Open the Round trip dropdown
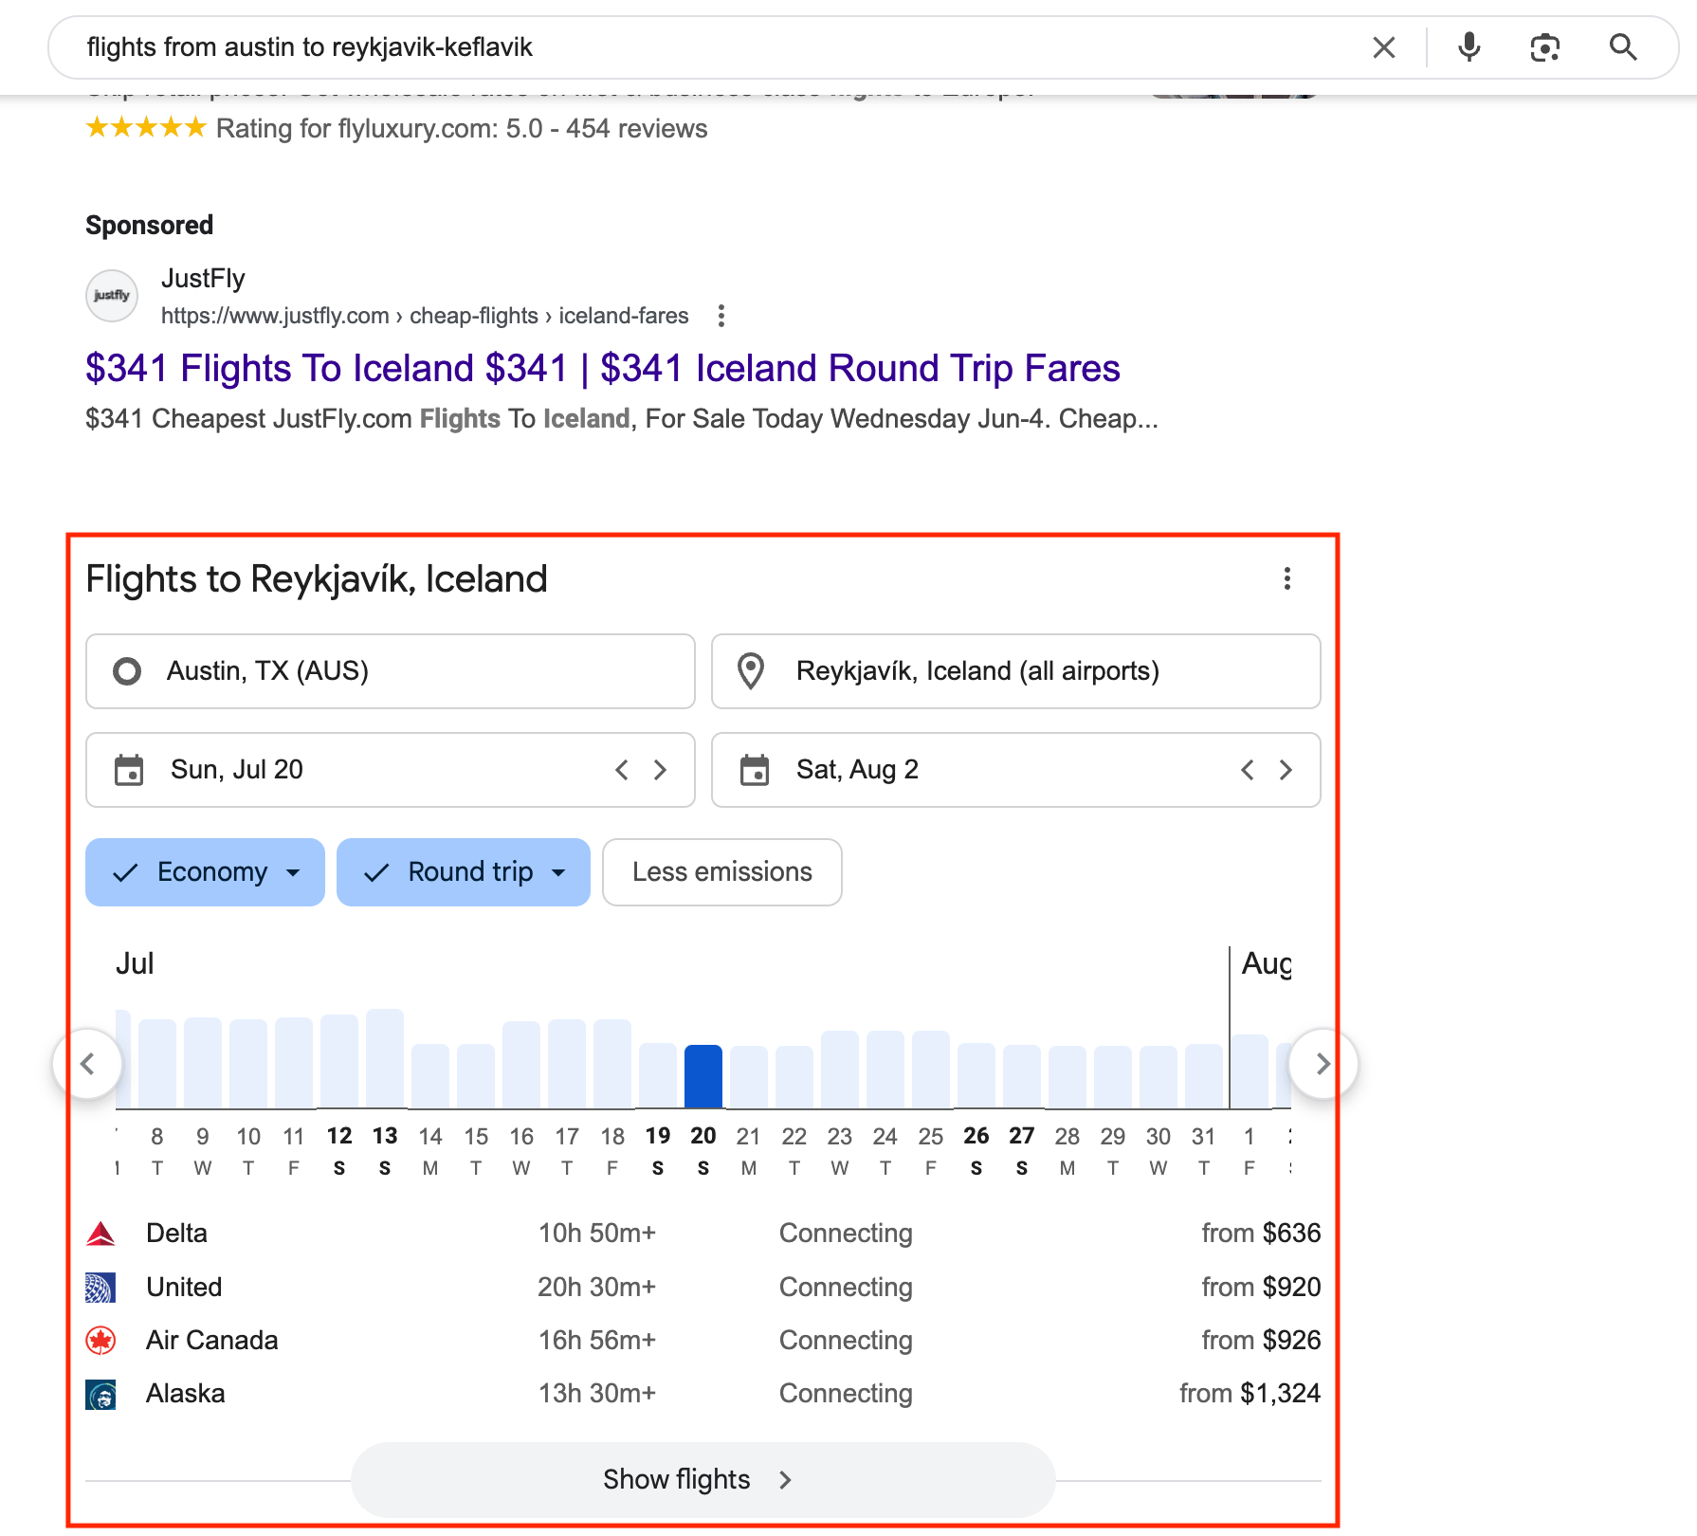This screenshot has height=1536, width=1697. coord(464,872)
